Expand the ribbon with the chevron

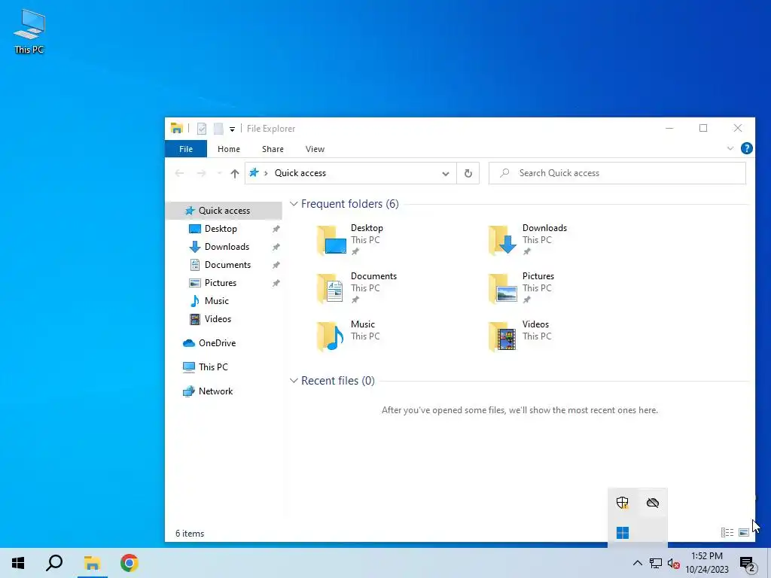[730, 148]
